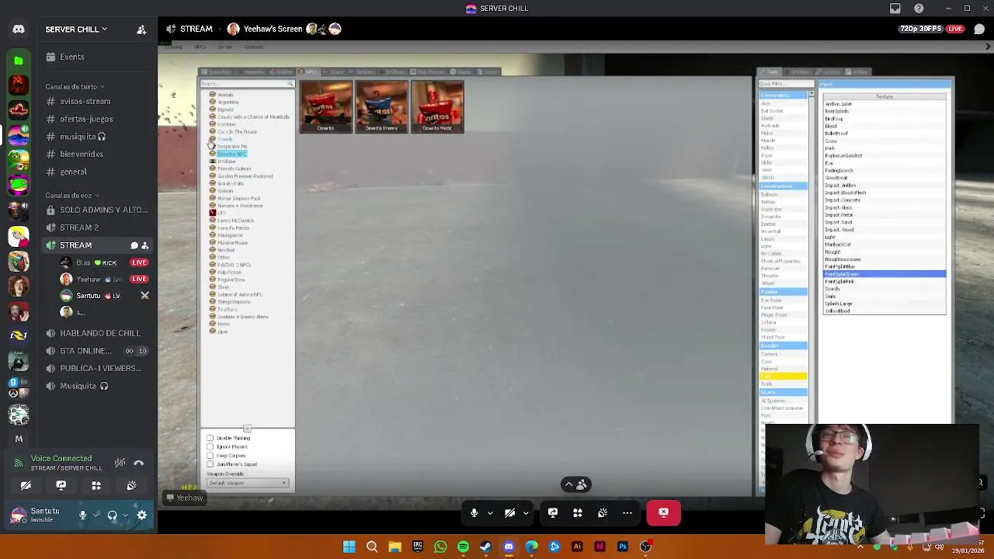The image size is (994, 559).
Task: Check Disable Thinking in the NPC options
Action: 210,438
